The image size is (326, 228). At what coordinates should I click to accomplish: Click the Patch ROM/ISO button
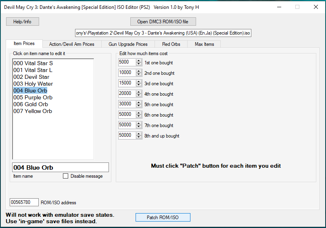click(163, 218)
